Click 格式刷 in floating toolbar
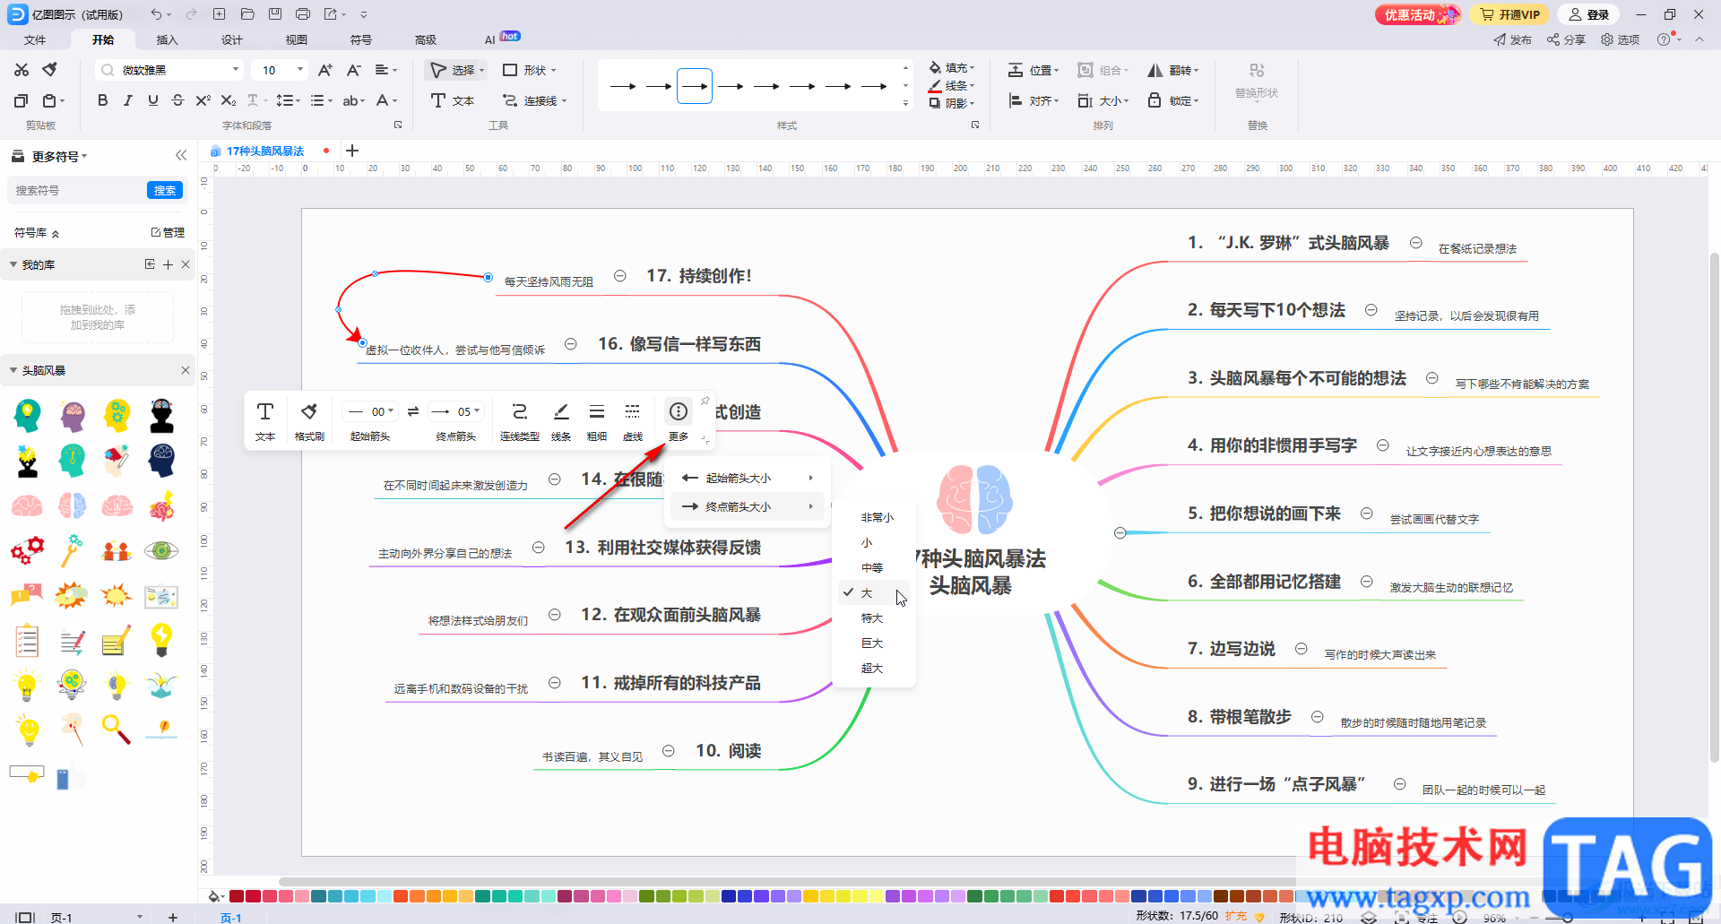The image size is (1721, 924). [309, 420]
